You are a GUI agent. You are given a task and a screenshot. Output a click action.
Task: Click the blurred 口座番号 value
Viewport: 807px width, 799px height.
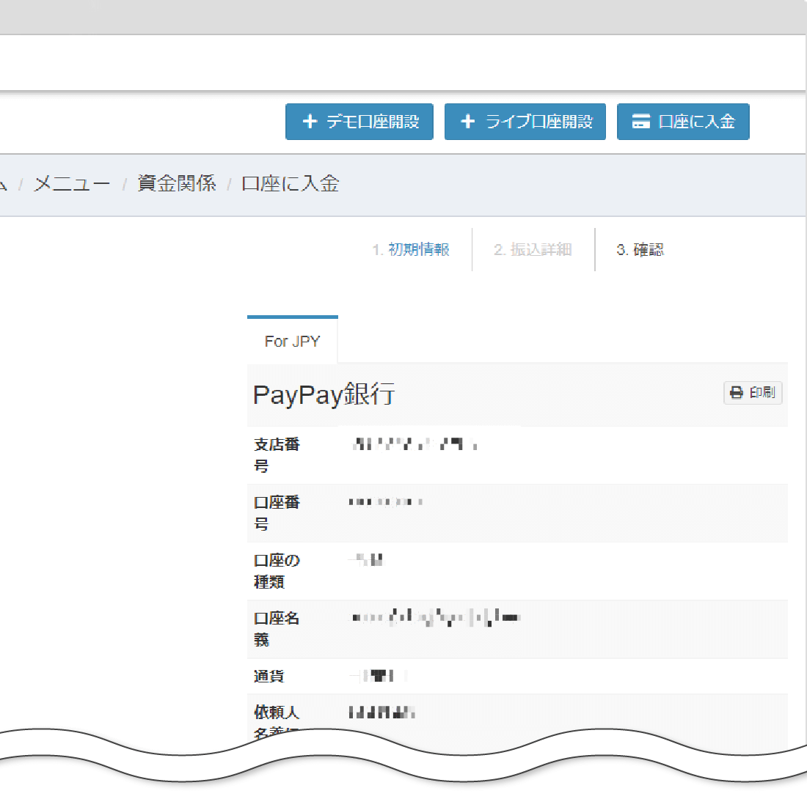click(x=386, y=502)
